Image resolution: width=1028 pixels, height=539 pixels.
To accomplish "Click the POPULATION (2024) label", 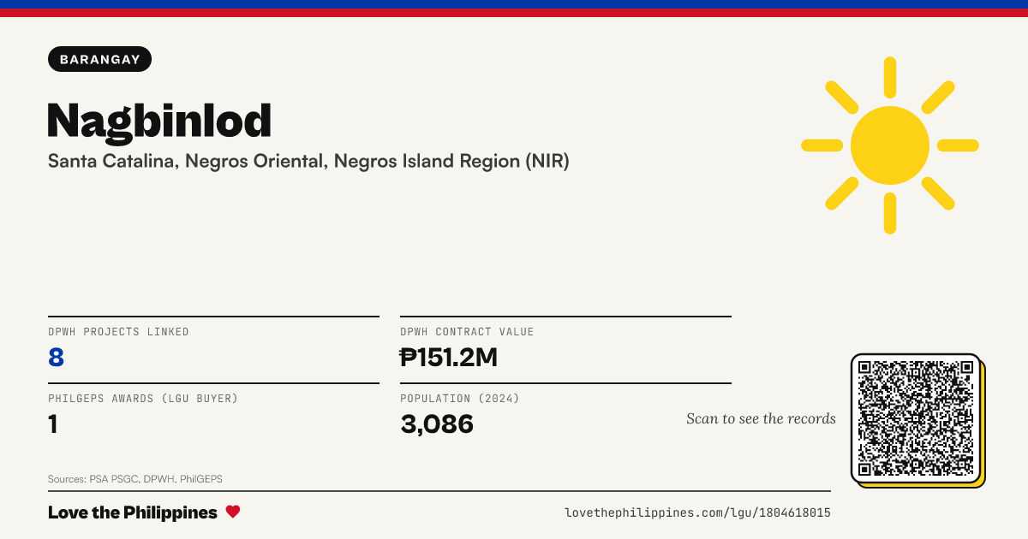I will pyautogui.click(x=460, y=399).
